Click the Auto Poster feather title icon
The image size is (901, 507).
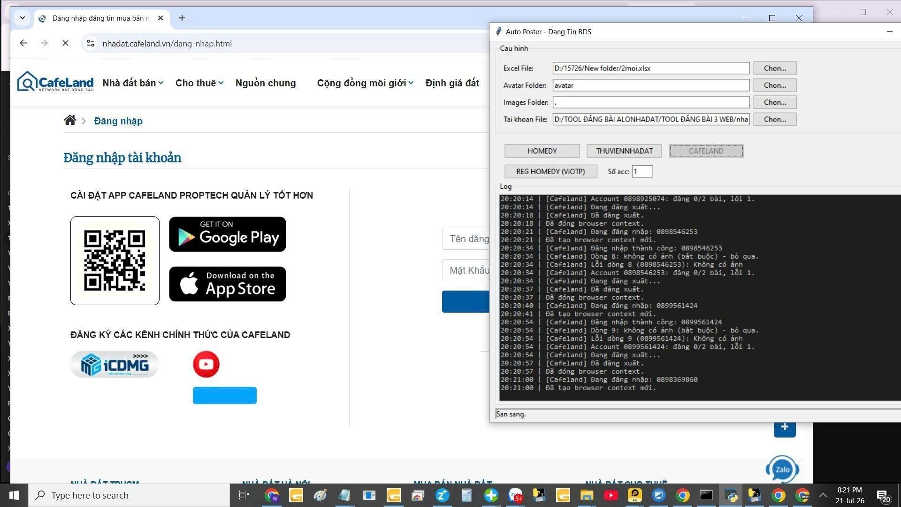click(x=498, y=31)
